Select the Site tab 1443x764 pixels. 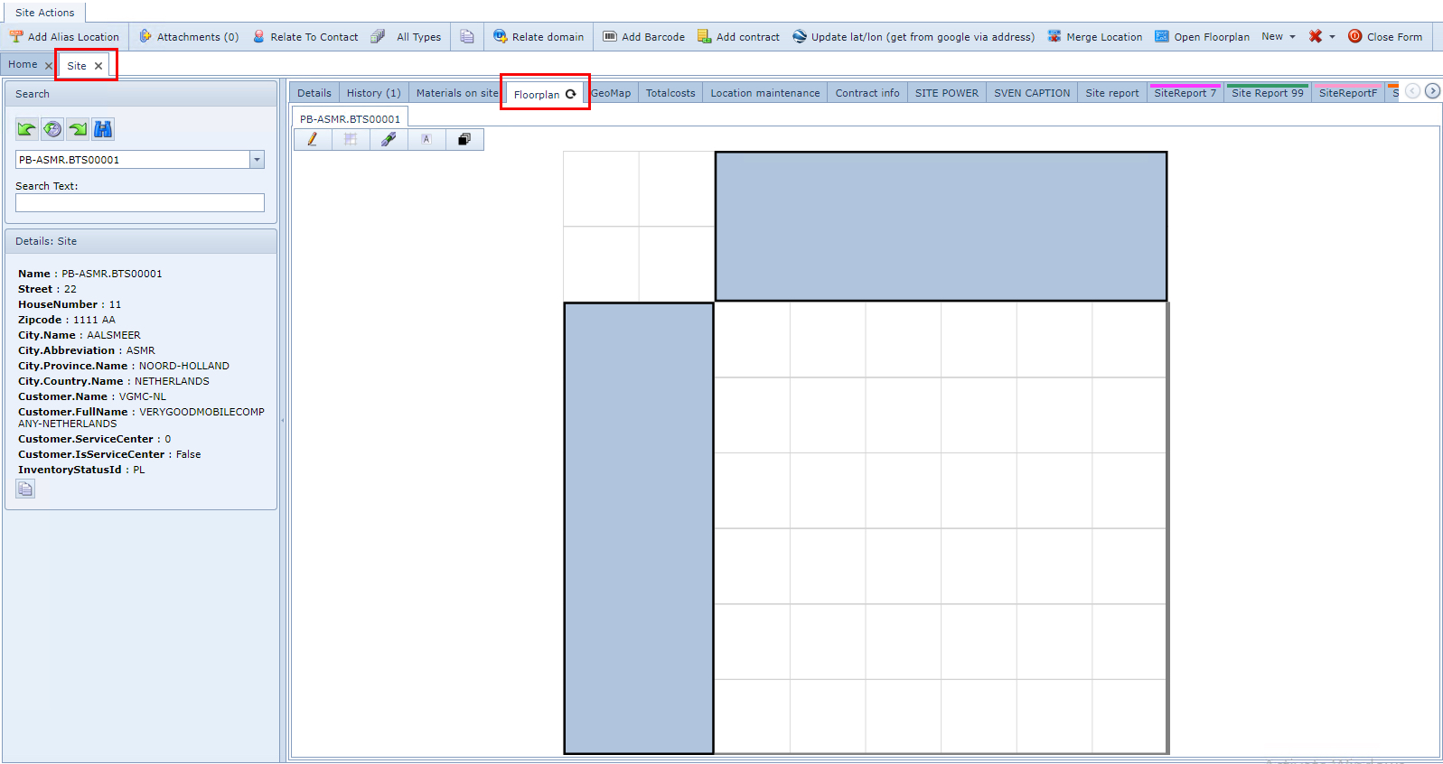click(77, 66)
